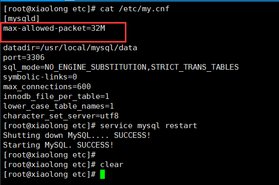Click the 'clear' command text
The width and height of the screenshot is (279, 185).
point(111,165)
